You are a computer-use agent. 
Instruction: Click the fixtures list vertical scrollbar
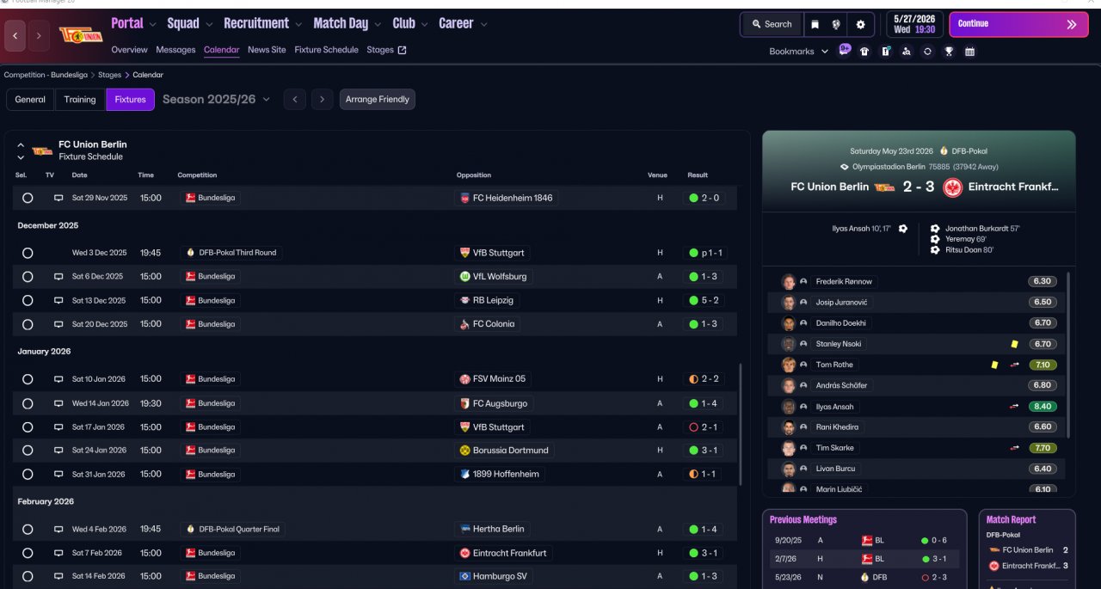tap(741, 425)
